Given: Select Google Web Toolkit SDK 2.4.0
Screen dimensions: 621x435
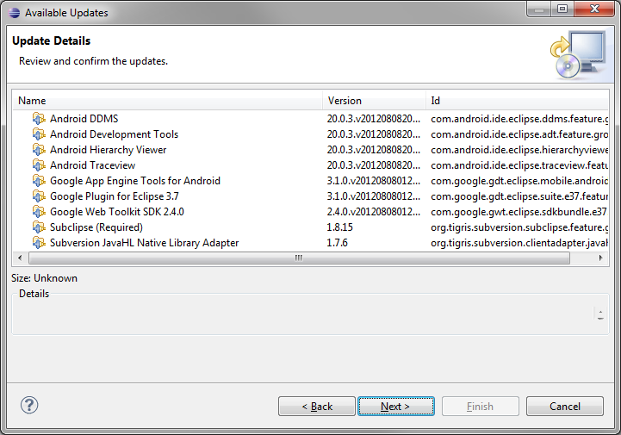Looking at the screenshot, I should click(x=117, y=212).
